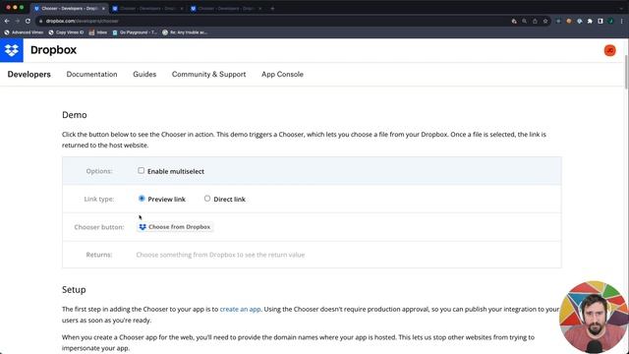Click the 'Choose something from Dropbox' placeholder text
The width and height of the screenshot is (629, 354).
220,255
